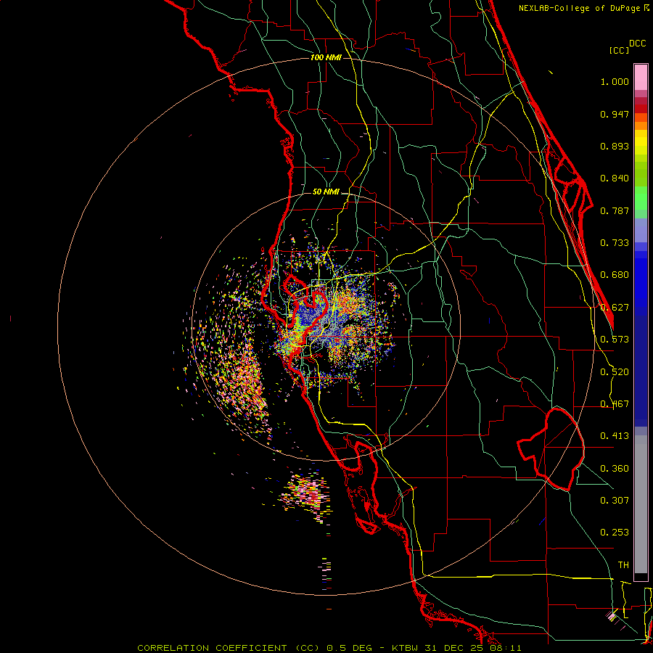Click the 0.787 scale value

point(615,210)
